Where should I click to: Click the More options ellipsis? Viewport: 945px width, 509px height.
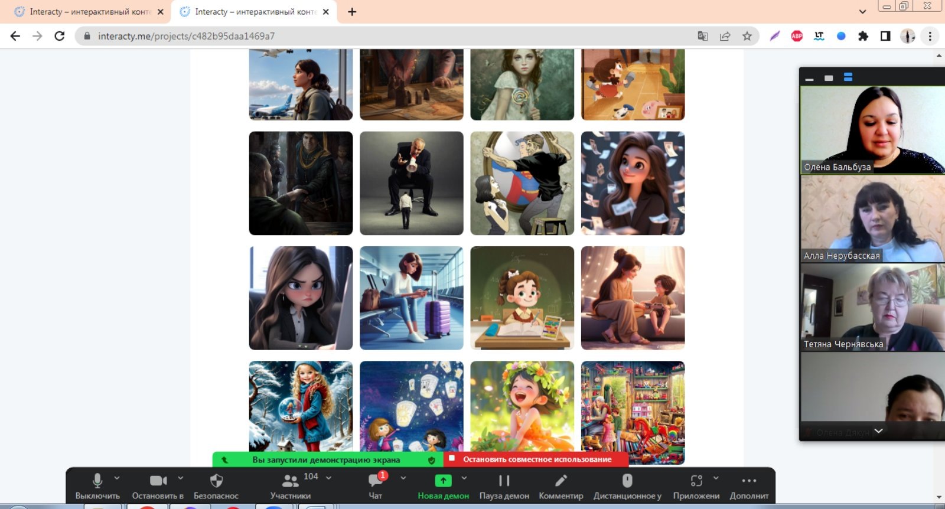pyautogui.click(x=749, y=481)
